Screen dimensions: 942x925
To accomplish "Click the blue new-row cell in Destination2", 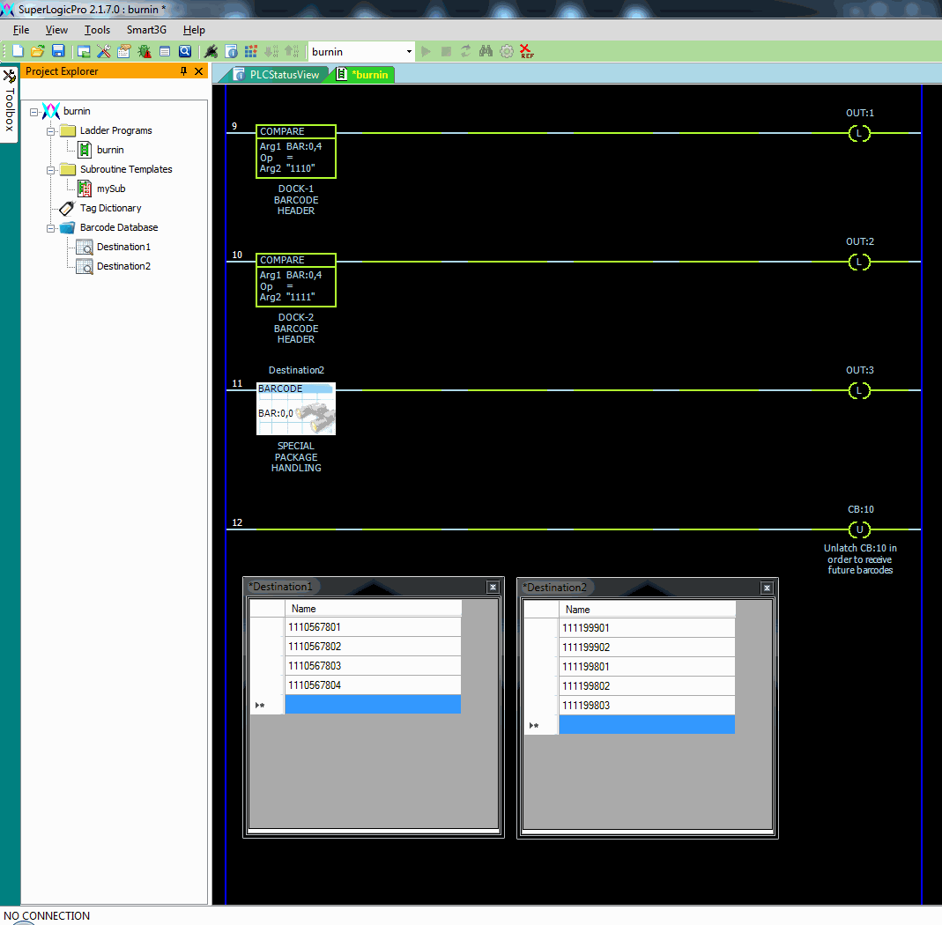I will coord(647,725).
